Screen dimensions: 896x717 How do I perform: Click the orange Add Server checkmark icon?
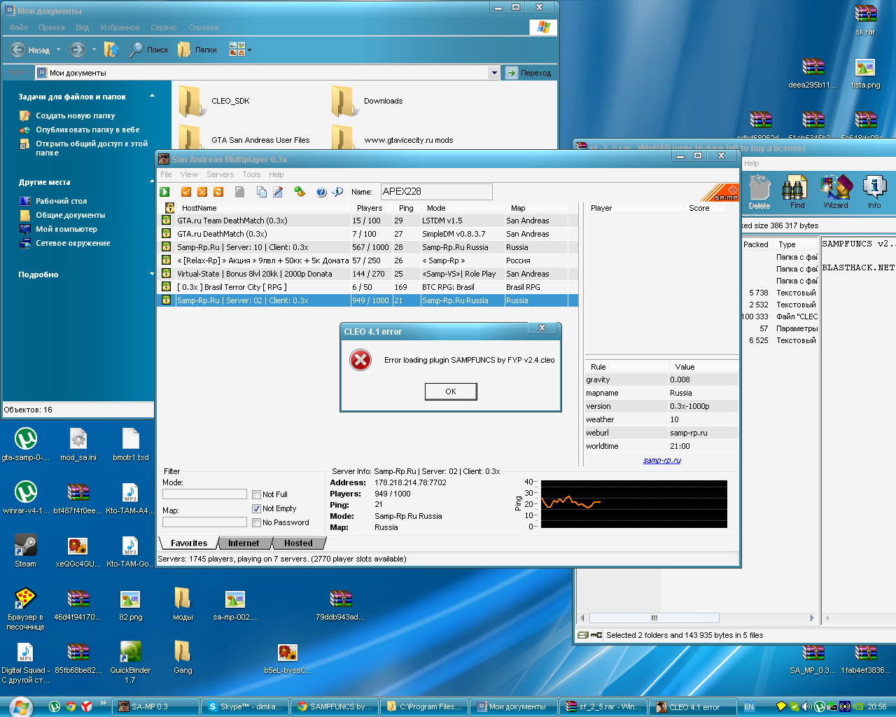(x=186, y=192)
